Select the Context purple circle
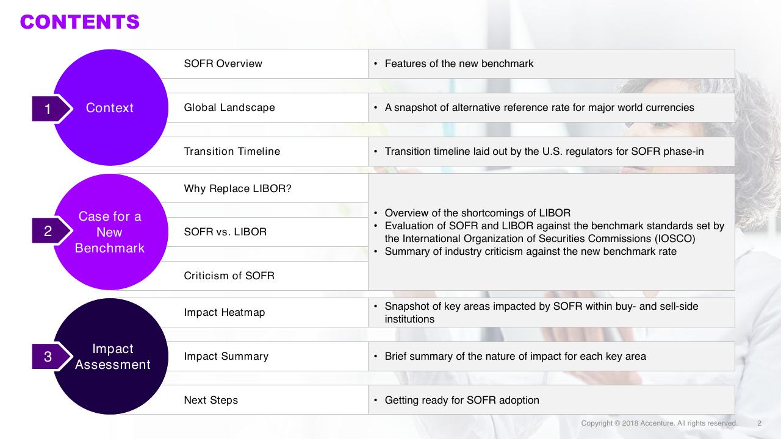This screenshot has width=781, height=439. [x=110, y=107]
